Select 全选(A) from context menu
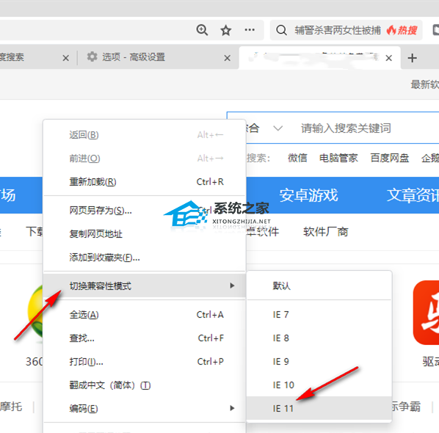 click(145, 315)
